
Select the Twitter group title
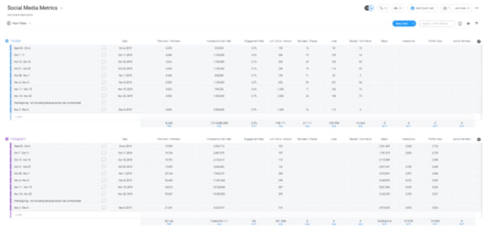pyautogui.click(x=16, y=41)
